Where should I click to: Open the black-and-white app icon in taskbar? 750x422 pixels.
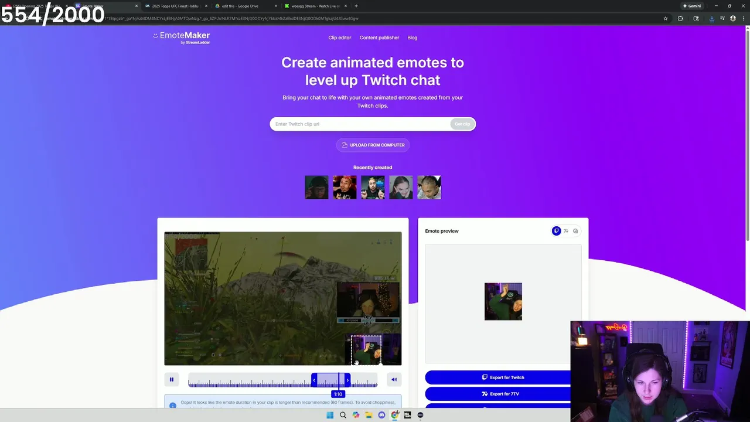407,415
